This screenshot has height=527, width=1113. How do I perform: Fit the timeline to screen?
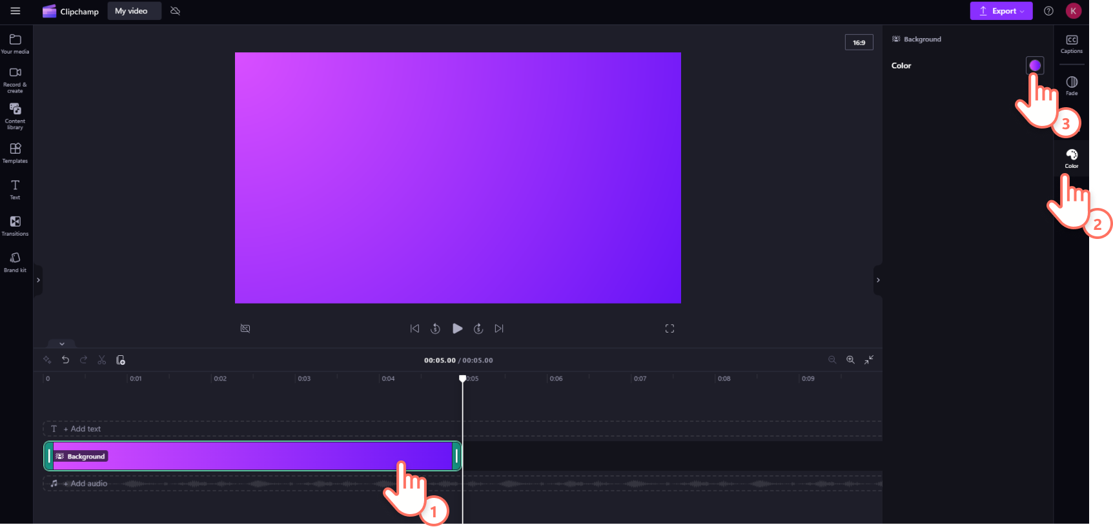[870, 360]
